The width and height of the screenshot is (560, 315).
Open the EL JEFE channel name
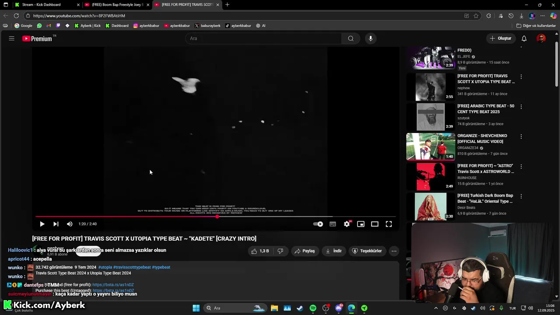464,56
